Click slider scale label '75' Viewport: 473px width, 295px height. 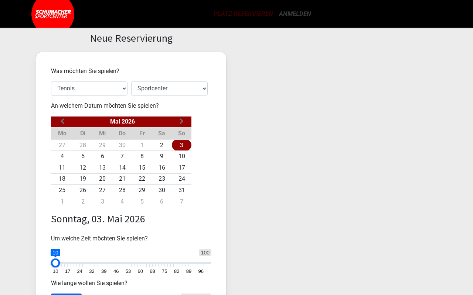[x=164, y=271]
